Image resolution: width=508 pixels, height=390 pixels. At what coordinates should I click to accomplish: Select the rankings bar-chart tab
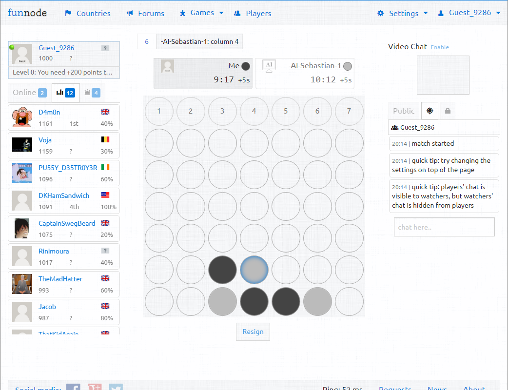click(x=66, y=93)
